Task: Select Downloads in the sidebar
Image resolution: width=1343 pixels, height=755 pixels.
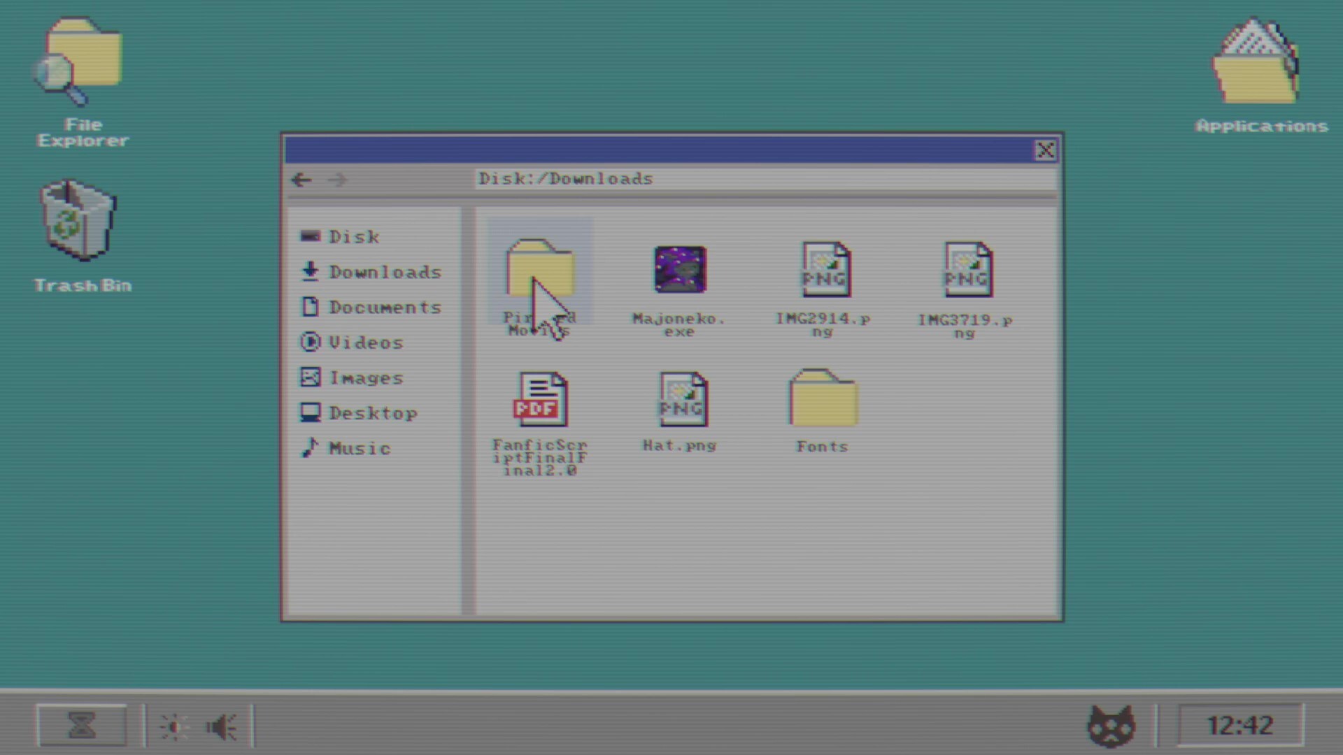Action: tap(384, 272)
